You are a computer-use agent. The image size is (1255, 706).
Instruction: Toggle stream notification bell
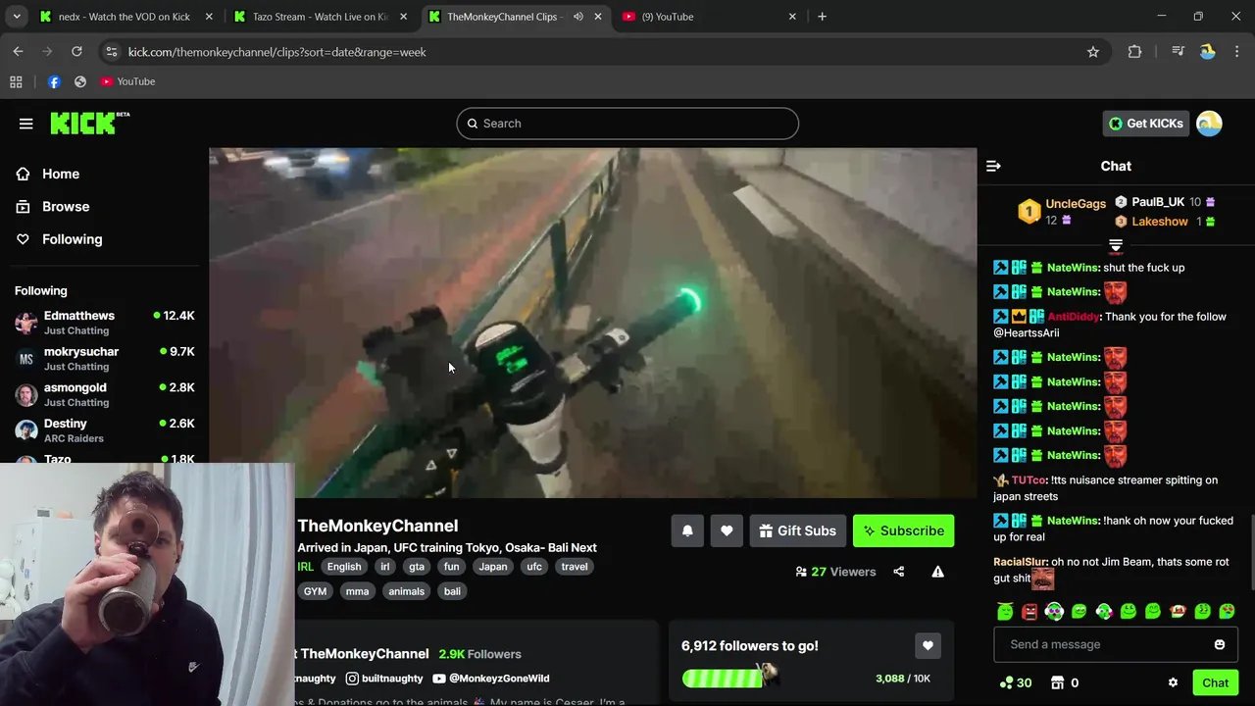coord(687,530)
